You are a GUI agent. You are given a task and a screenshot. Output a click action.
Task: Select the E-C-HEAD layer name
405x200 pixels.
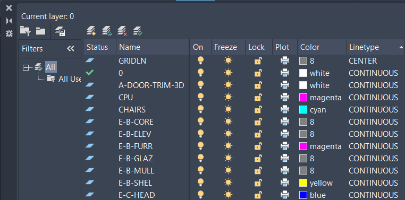pos(137,195)
